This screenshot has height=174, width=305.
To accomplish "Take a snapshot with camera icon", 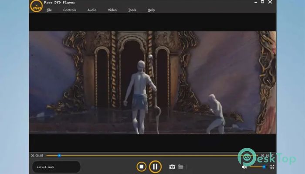I will click(x=172, y=167).
